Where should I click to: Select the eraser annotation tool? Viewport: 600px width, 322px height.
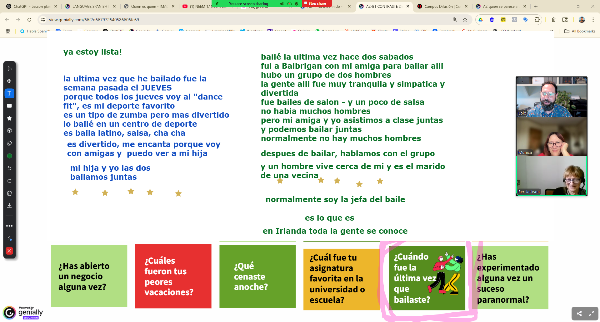coord(9,143)
